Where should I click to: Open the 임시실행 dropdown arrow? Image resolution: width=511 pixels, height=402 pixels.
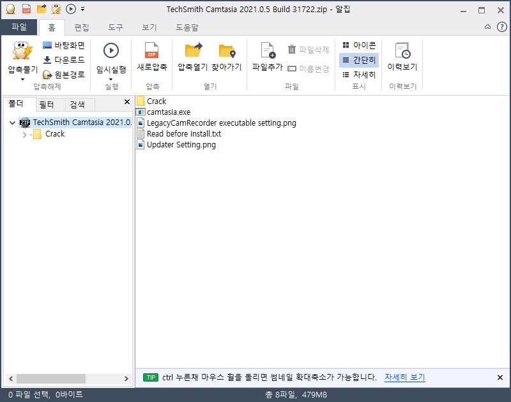(111, 79)
